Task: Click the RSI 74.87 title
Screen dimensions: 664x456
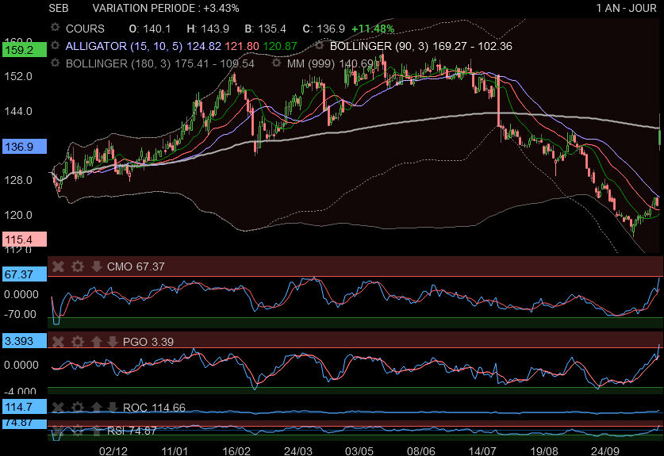Action: point(132,431)
